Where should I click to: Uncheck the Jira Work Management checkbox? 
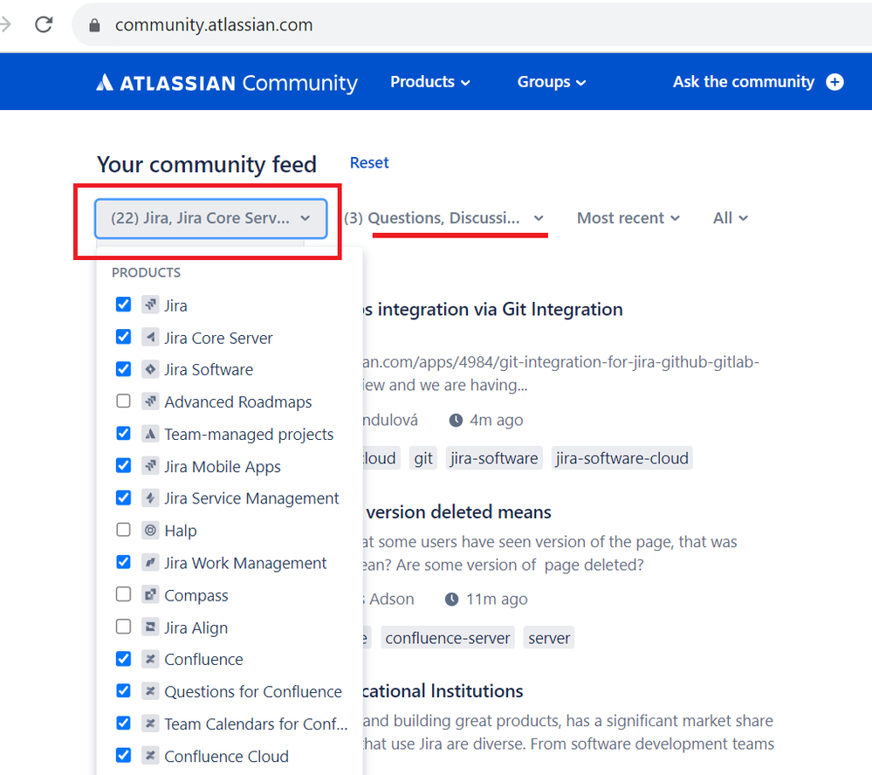(123, 562)
